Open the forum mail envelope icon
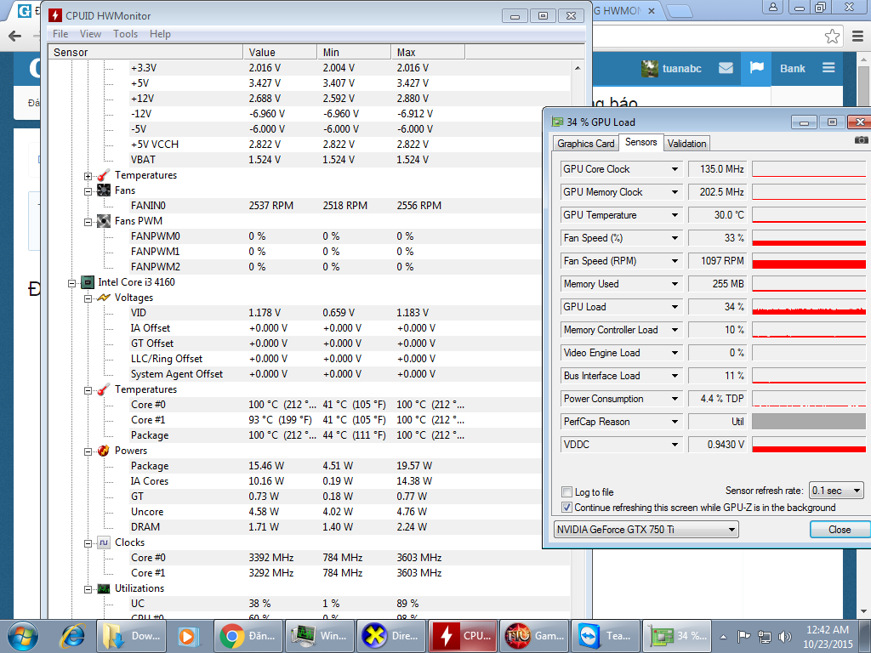Viewport: 871px width, 653px height. (726, 68)
